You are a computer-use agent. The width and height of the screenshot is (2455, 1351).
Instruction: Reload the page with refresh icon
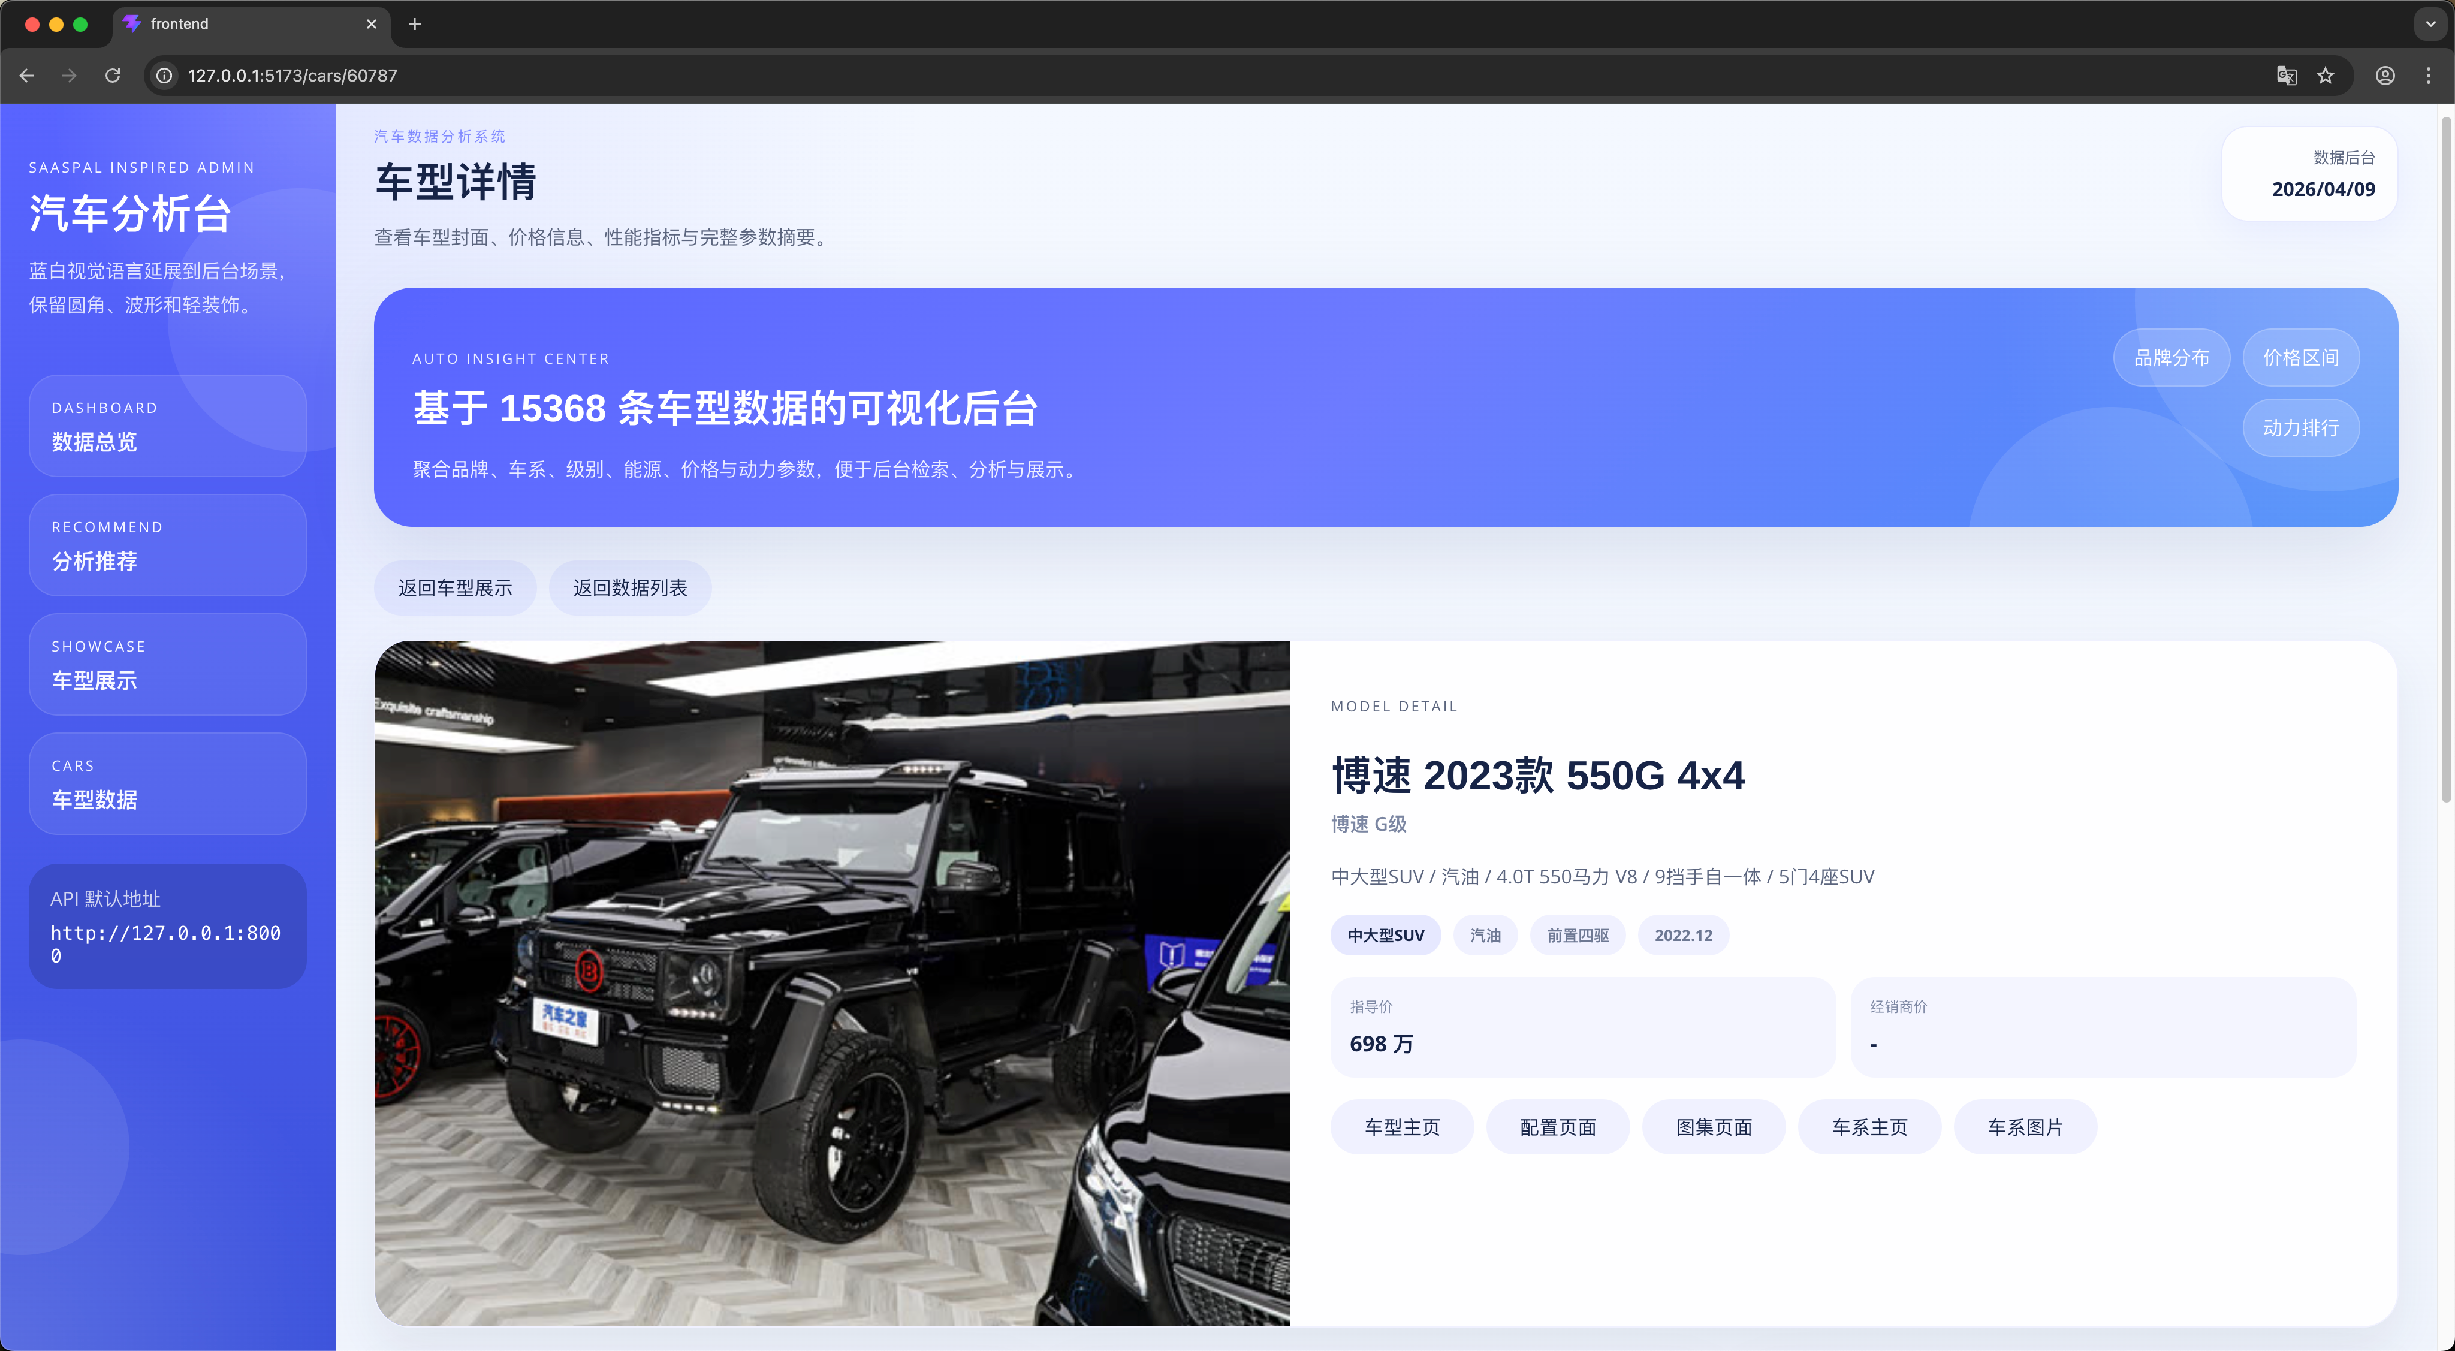click(113, 76)
